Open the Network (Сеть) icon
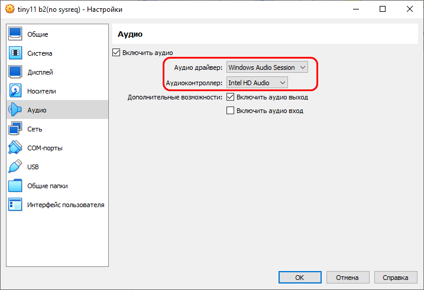The height and width of the screenshot is (290, 424). [15, 129]
